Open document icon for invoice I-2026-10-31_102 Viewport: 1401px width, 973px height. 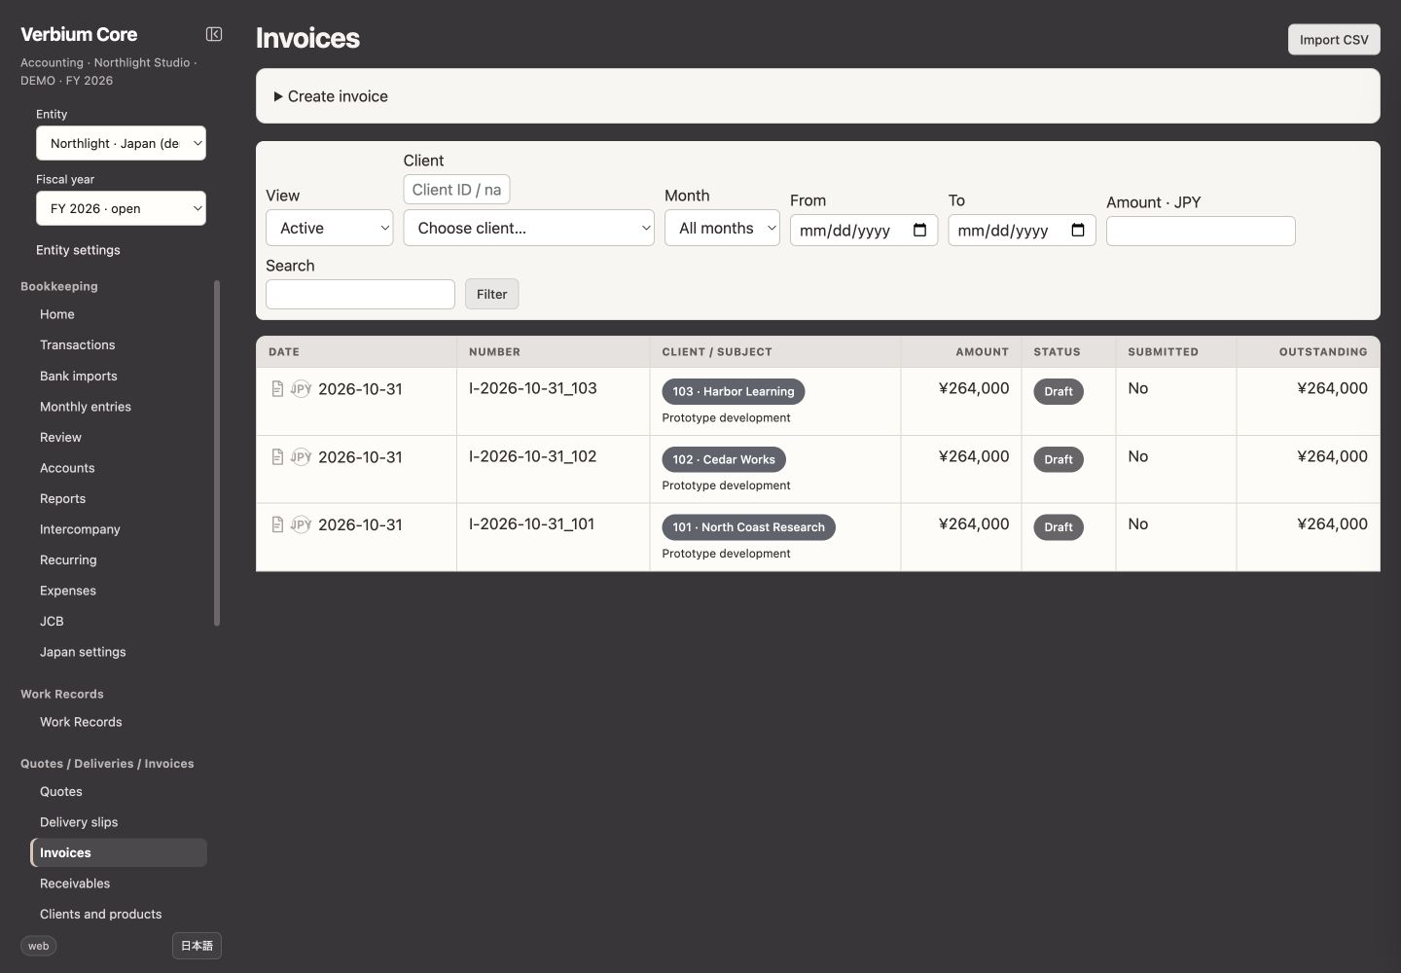tap(277, 457)
